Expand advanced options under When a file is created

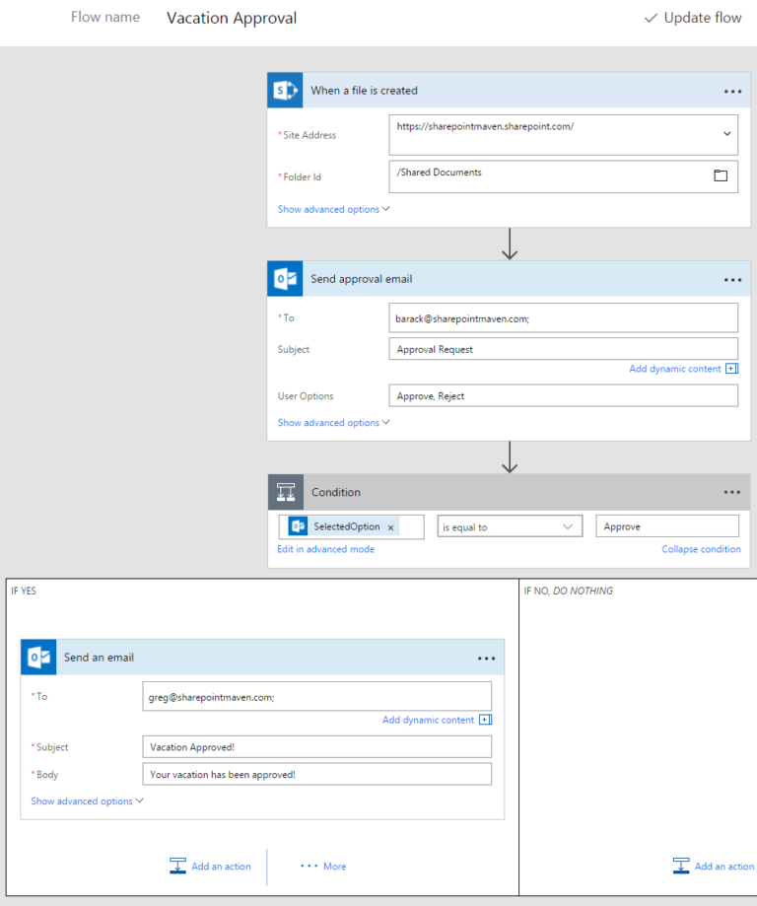pos(333,209)
